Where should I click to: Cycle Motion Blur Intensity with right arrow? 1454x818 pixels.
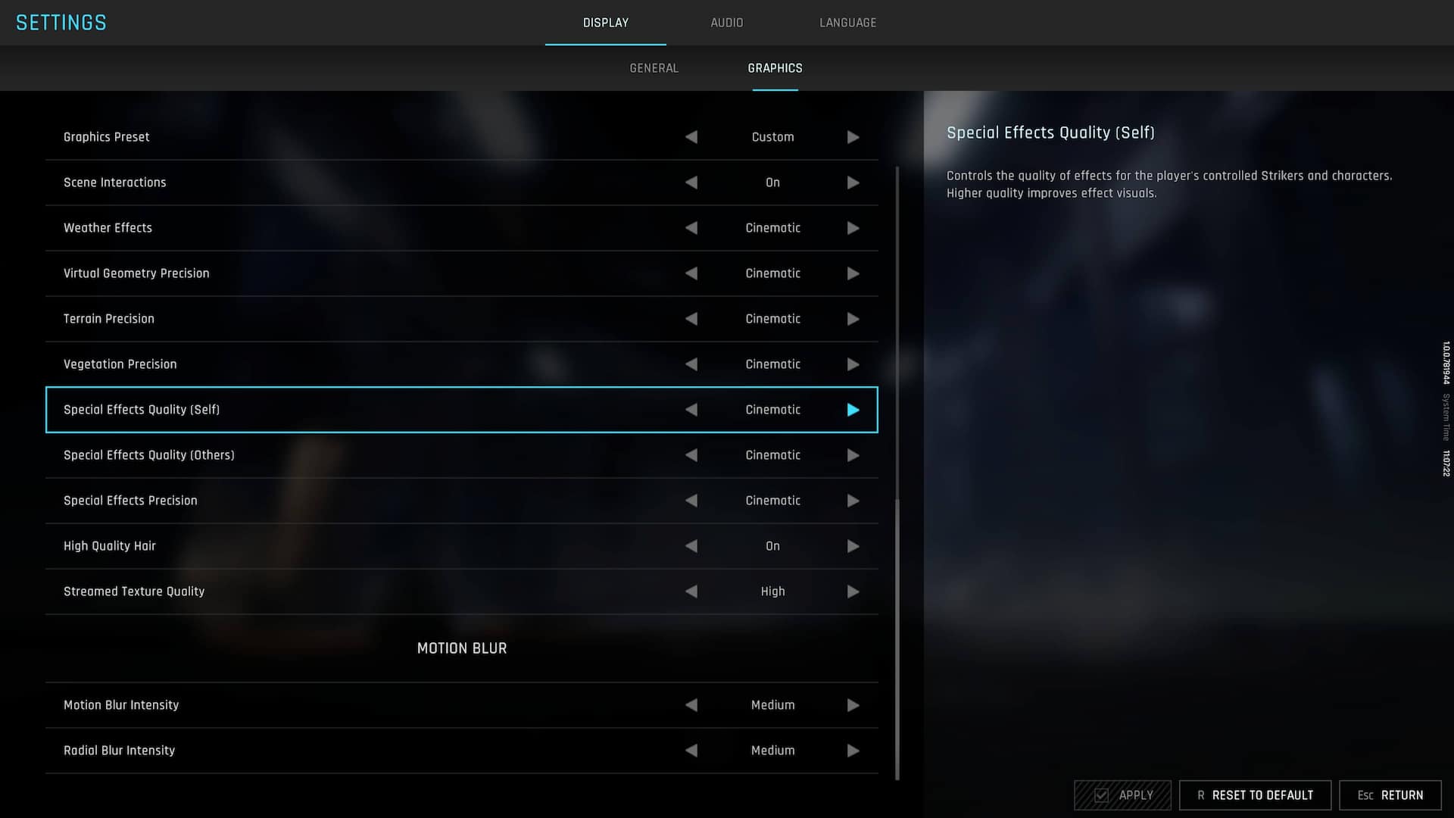(x=853, y=705)
